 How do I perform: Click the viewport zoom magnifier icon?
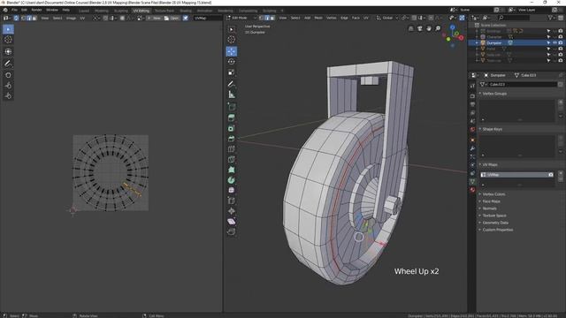pos(438,28)
